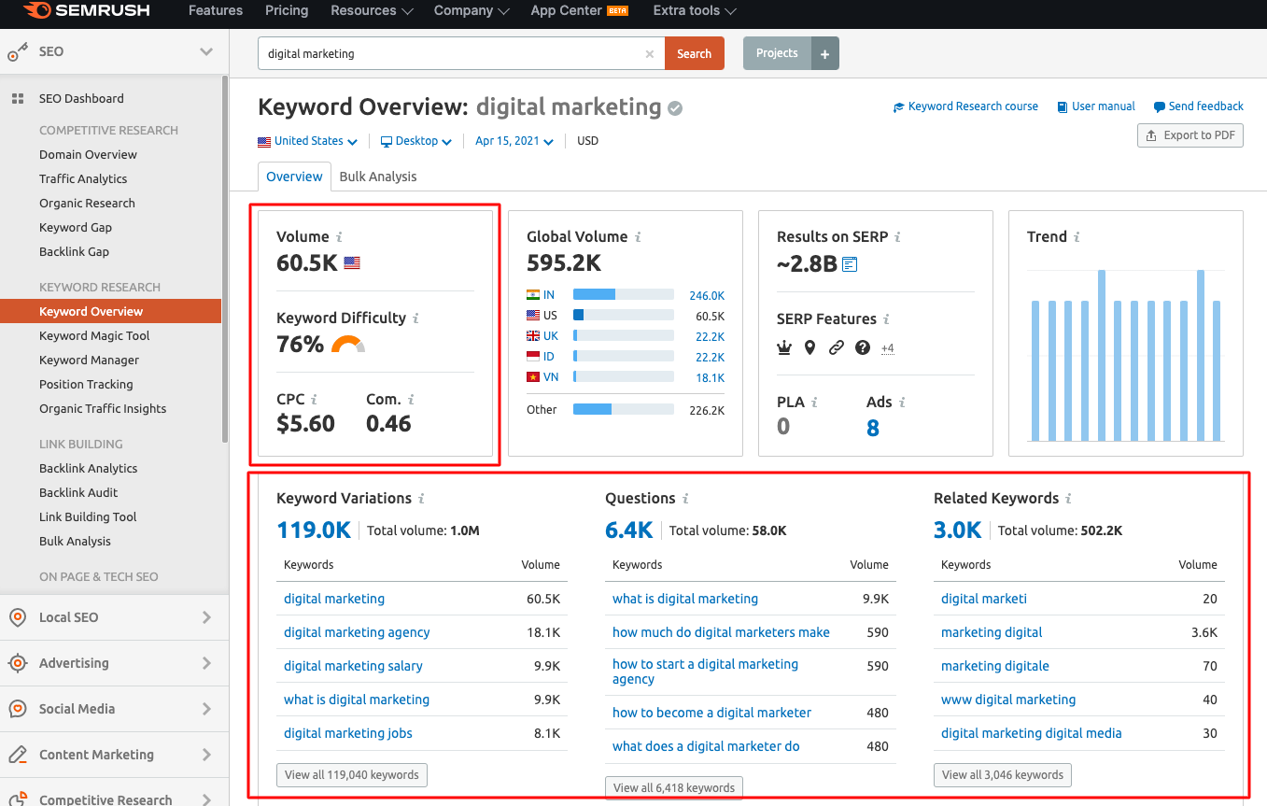Viewport: 1267px width, 806px height.
Task: Open the Extra tools dropdown
Action: [695, 11]
